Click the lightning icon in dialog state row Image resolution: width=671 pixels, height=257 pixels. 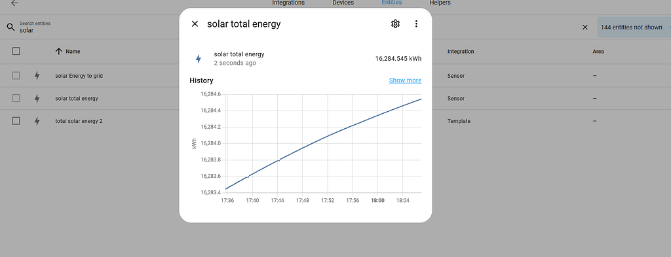pos(198,59)
